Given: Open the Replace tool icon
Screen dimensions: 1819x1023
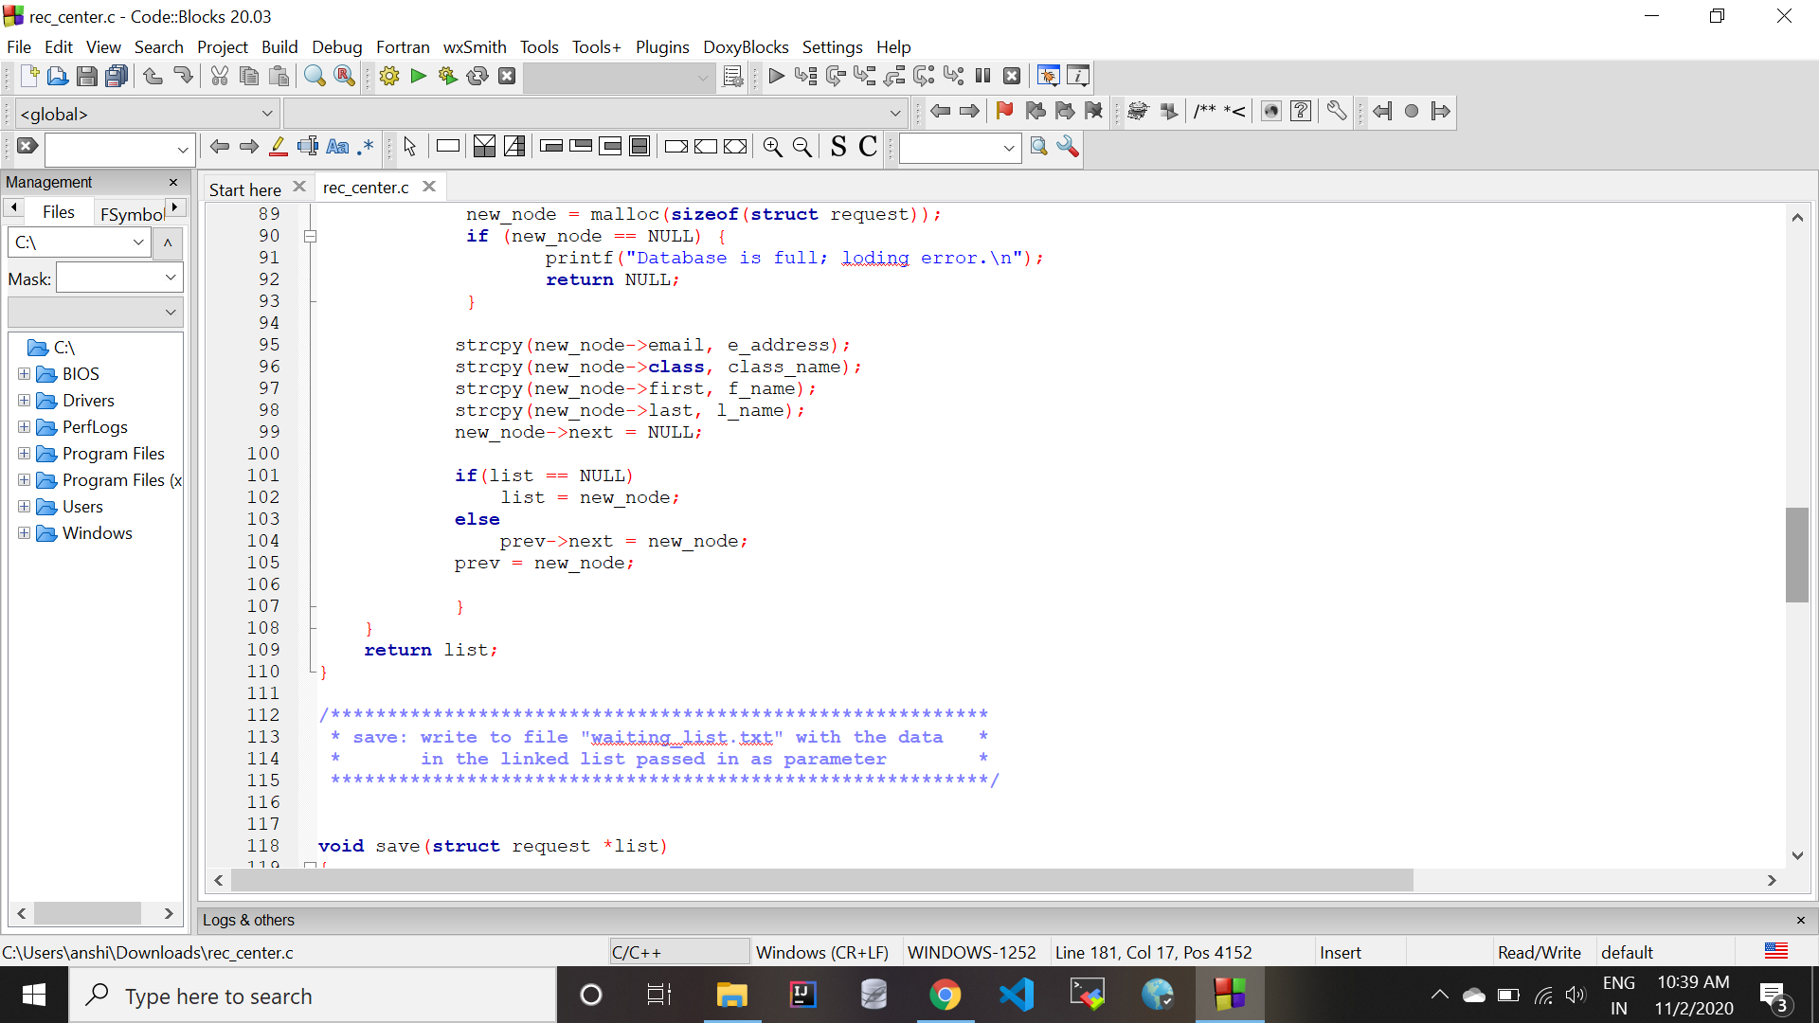Looking at the screenshot, I should pyautogui.click(x=345, y=76).
